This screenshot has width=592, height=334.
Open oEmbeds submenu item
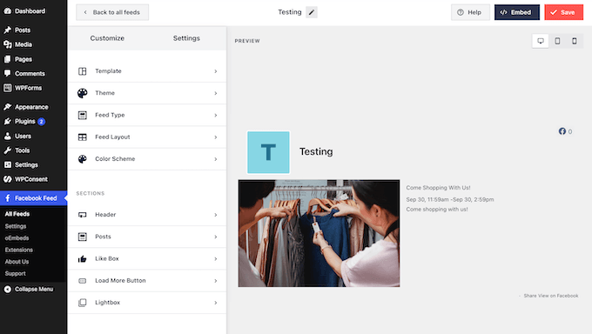17,238
